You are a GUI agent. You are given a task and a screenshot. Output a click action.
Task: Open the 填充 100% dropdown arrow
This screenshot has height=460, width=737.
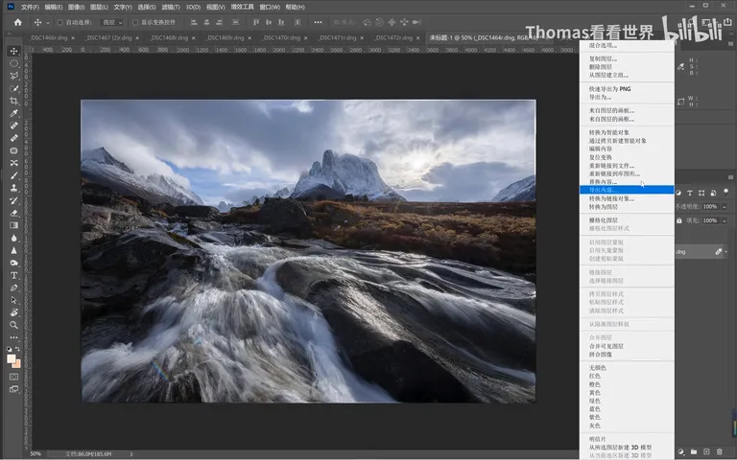pos(725,220)
